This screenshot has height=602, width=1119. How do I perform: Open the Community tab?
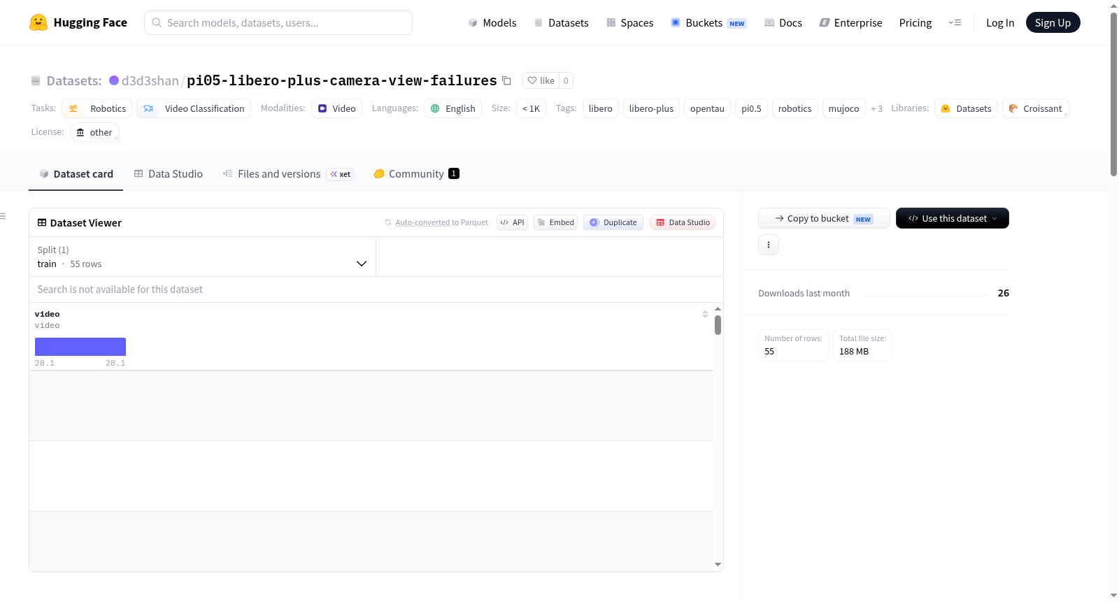coord(416,174)
